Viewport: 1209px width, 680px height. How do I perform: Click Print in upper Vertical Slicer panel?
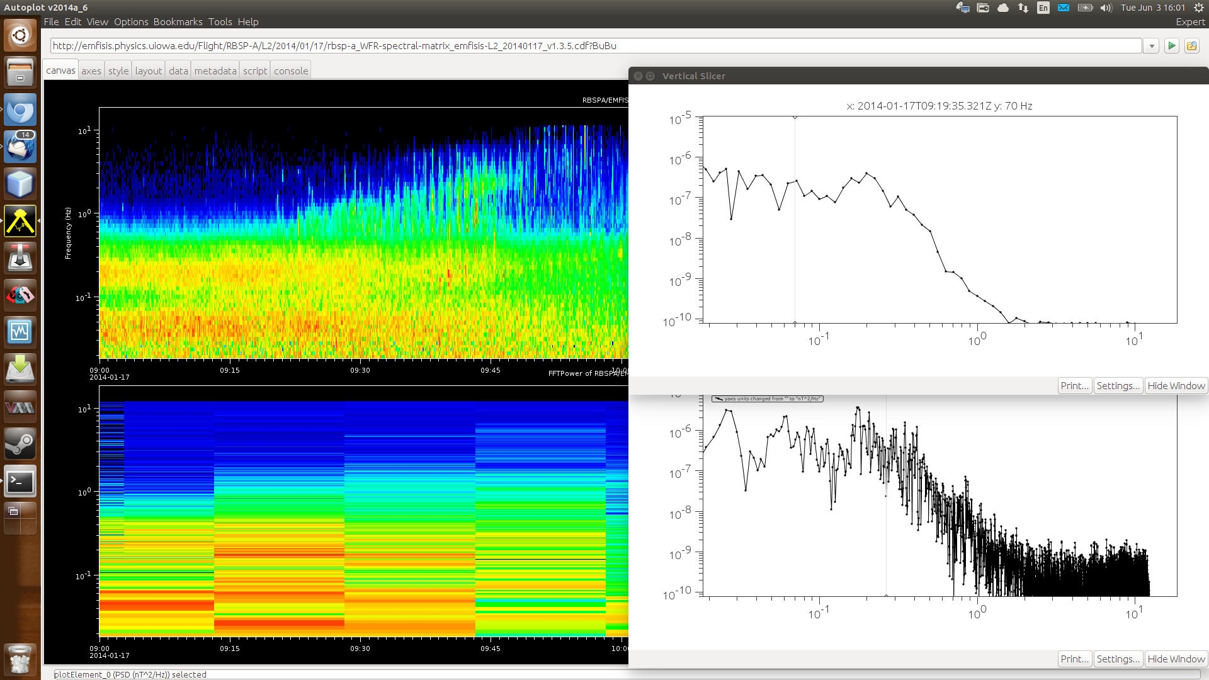click(x=1074, y=386)
